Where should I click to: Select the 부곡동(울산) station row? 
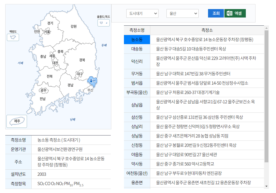click(194, 92)
